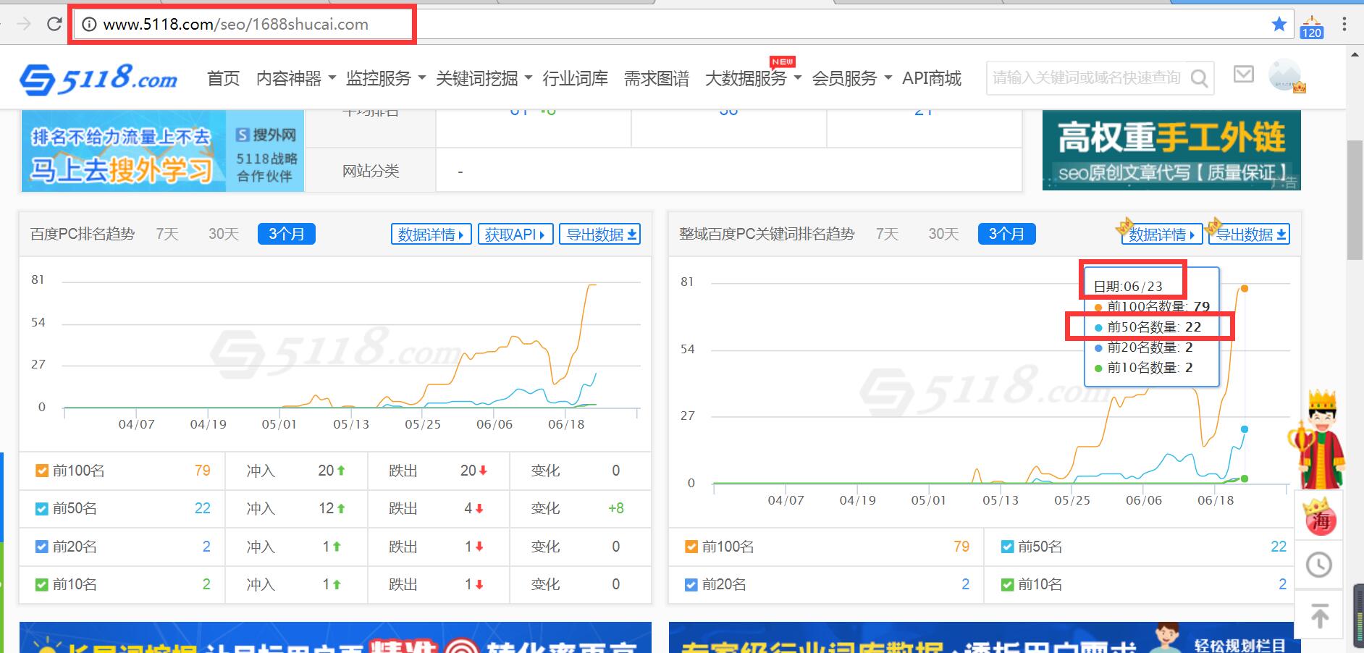Open the 大数据服务 dropdown menu
The height and width of the screenshot is (653, 1364).
tap(745, 80)
